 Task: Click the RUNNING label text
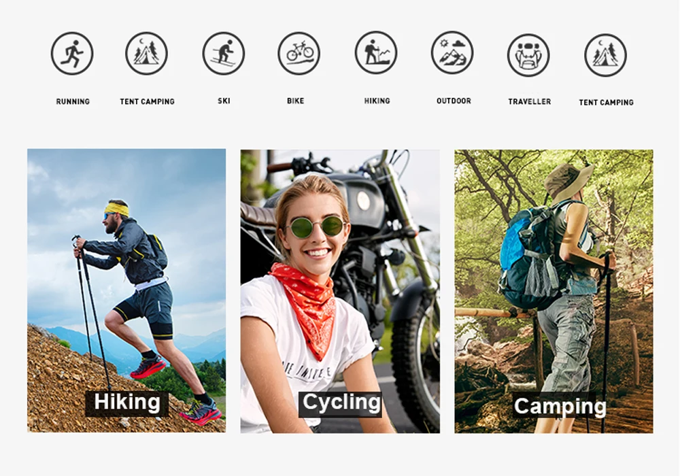[73, 101]
